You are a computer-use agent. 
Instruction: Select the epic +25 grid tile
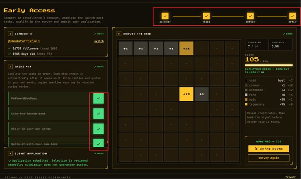[x=186, y=49]
